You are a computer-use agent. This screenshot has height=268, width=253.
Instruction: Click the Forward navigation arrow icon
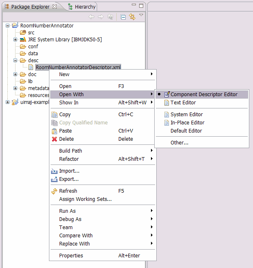pos(101,17)
